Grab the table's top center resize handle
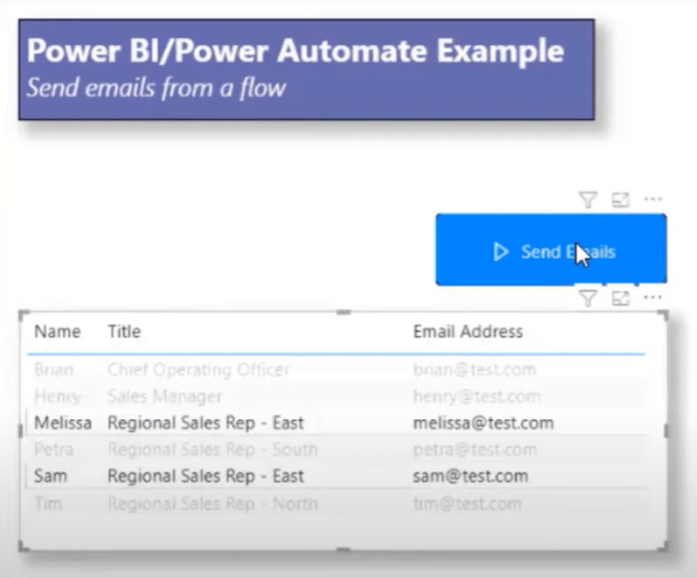Screen dimensions: 697x578 343,312
